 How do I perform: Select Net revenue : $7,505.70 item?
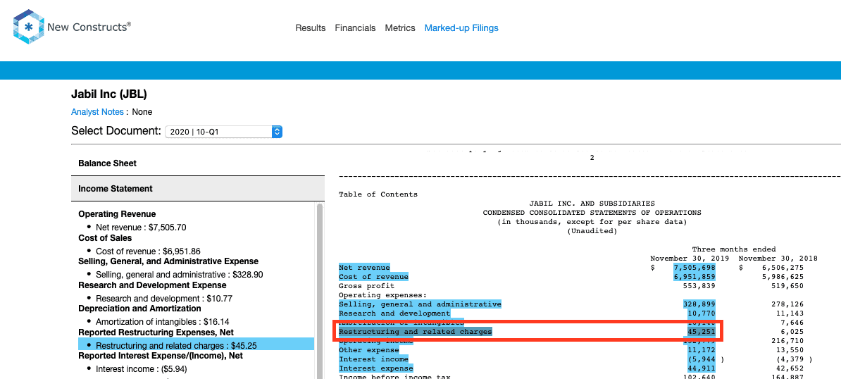coord(141,228)
